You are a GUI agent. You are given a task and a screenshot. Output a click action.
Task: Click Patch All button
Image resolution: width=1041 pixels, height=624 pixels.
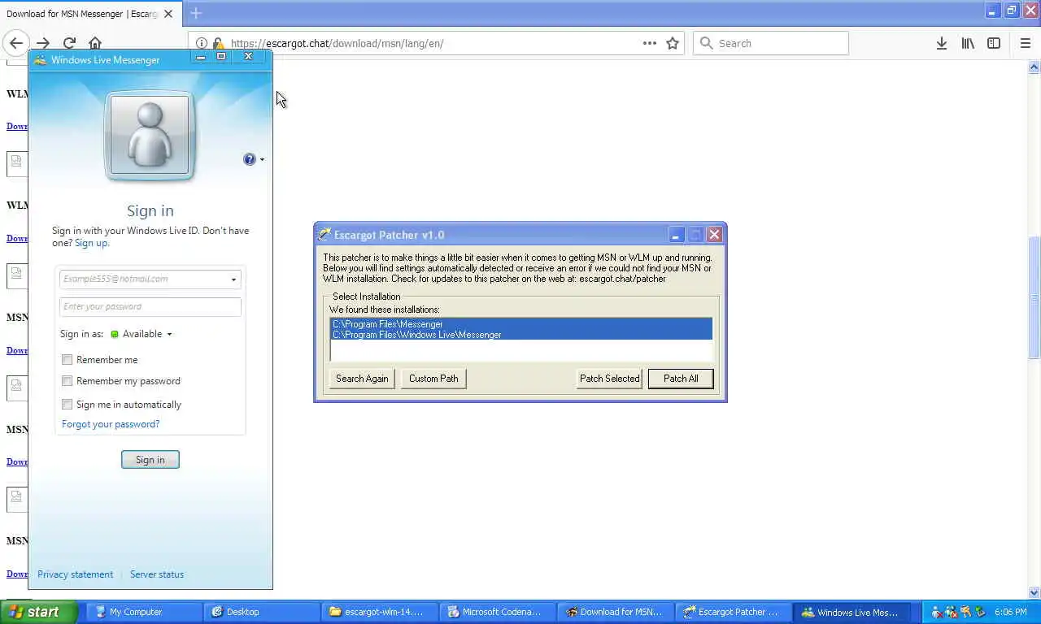click(x=681, y=379)
